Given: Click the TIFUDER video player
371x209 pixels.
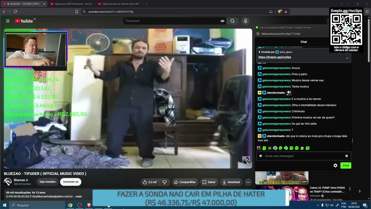Looking at the screenshot, I should (x=128, y=98).
